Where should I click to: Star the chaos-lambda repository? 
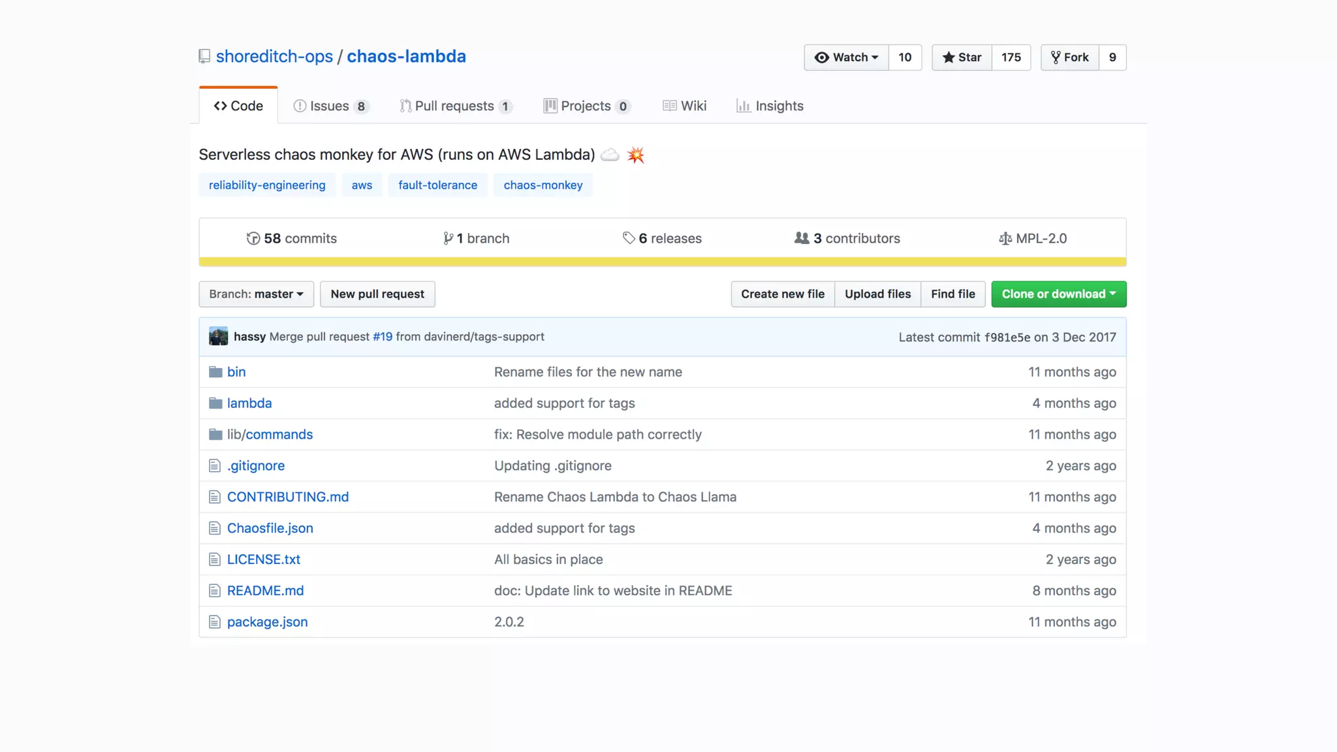click(x=962, y=57)
